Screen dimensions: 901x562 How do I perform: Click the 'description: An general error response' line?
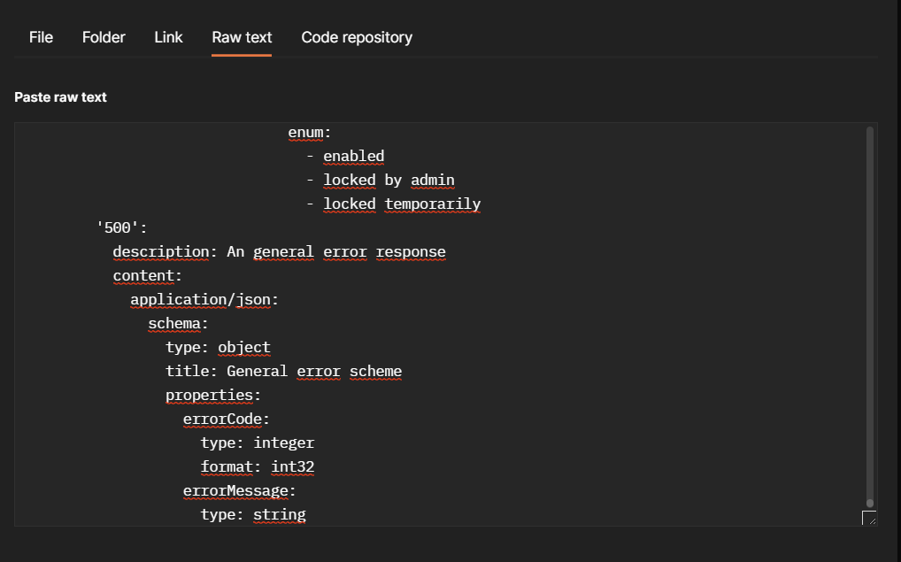279,252
